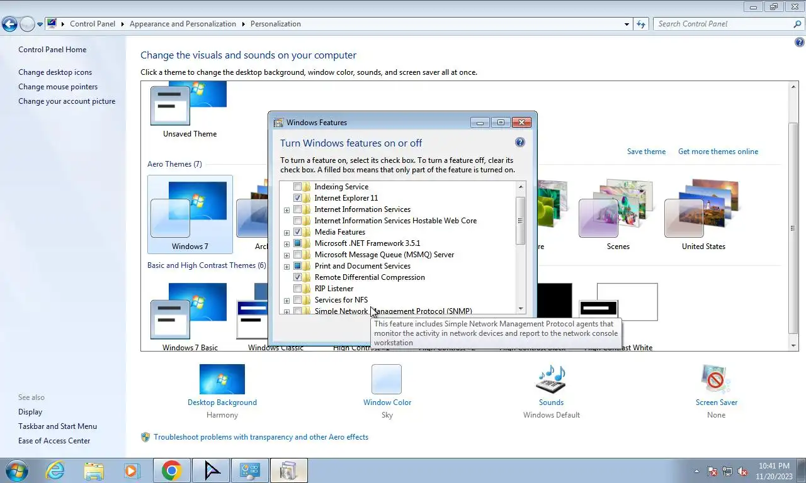The image size is (806, 483).
Task: Show hidden tray icons arrow
Action: (x=696, y=471)
